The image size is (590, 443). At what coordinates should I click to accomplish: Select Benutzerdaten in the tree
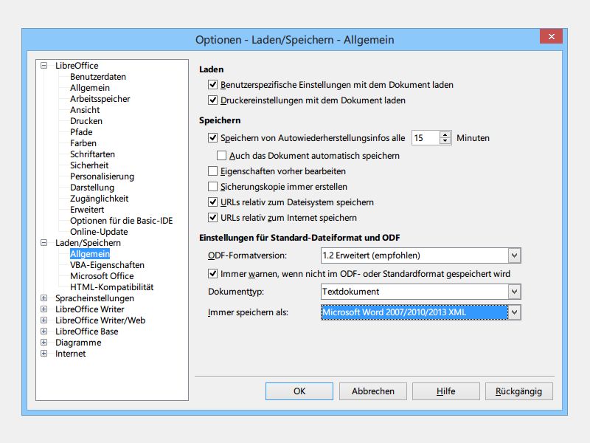(x=98, y=77)
